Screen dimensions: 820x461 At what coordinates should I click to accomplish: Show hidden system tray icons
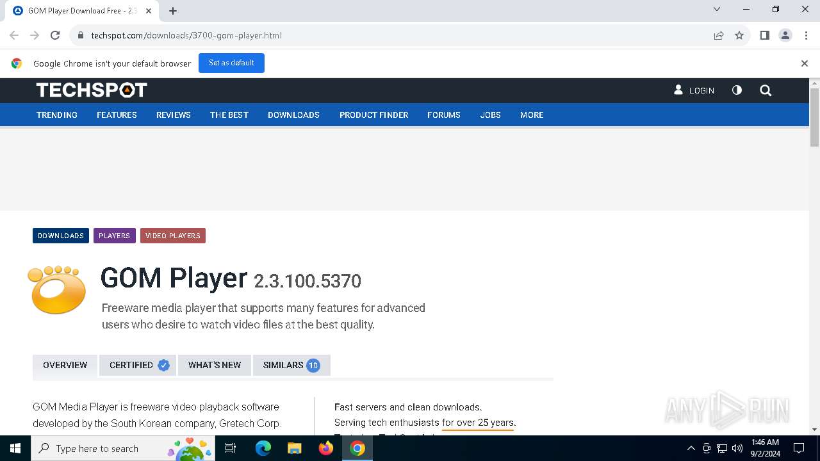coord(691,448)
